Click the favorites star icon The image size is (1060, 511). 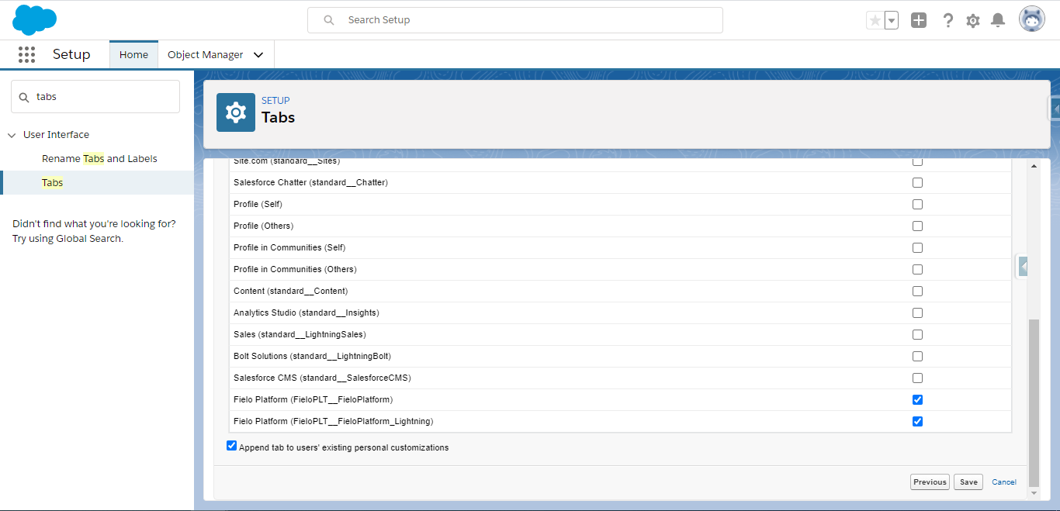click(x=875, y=21)
